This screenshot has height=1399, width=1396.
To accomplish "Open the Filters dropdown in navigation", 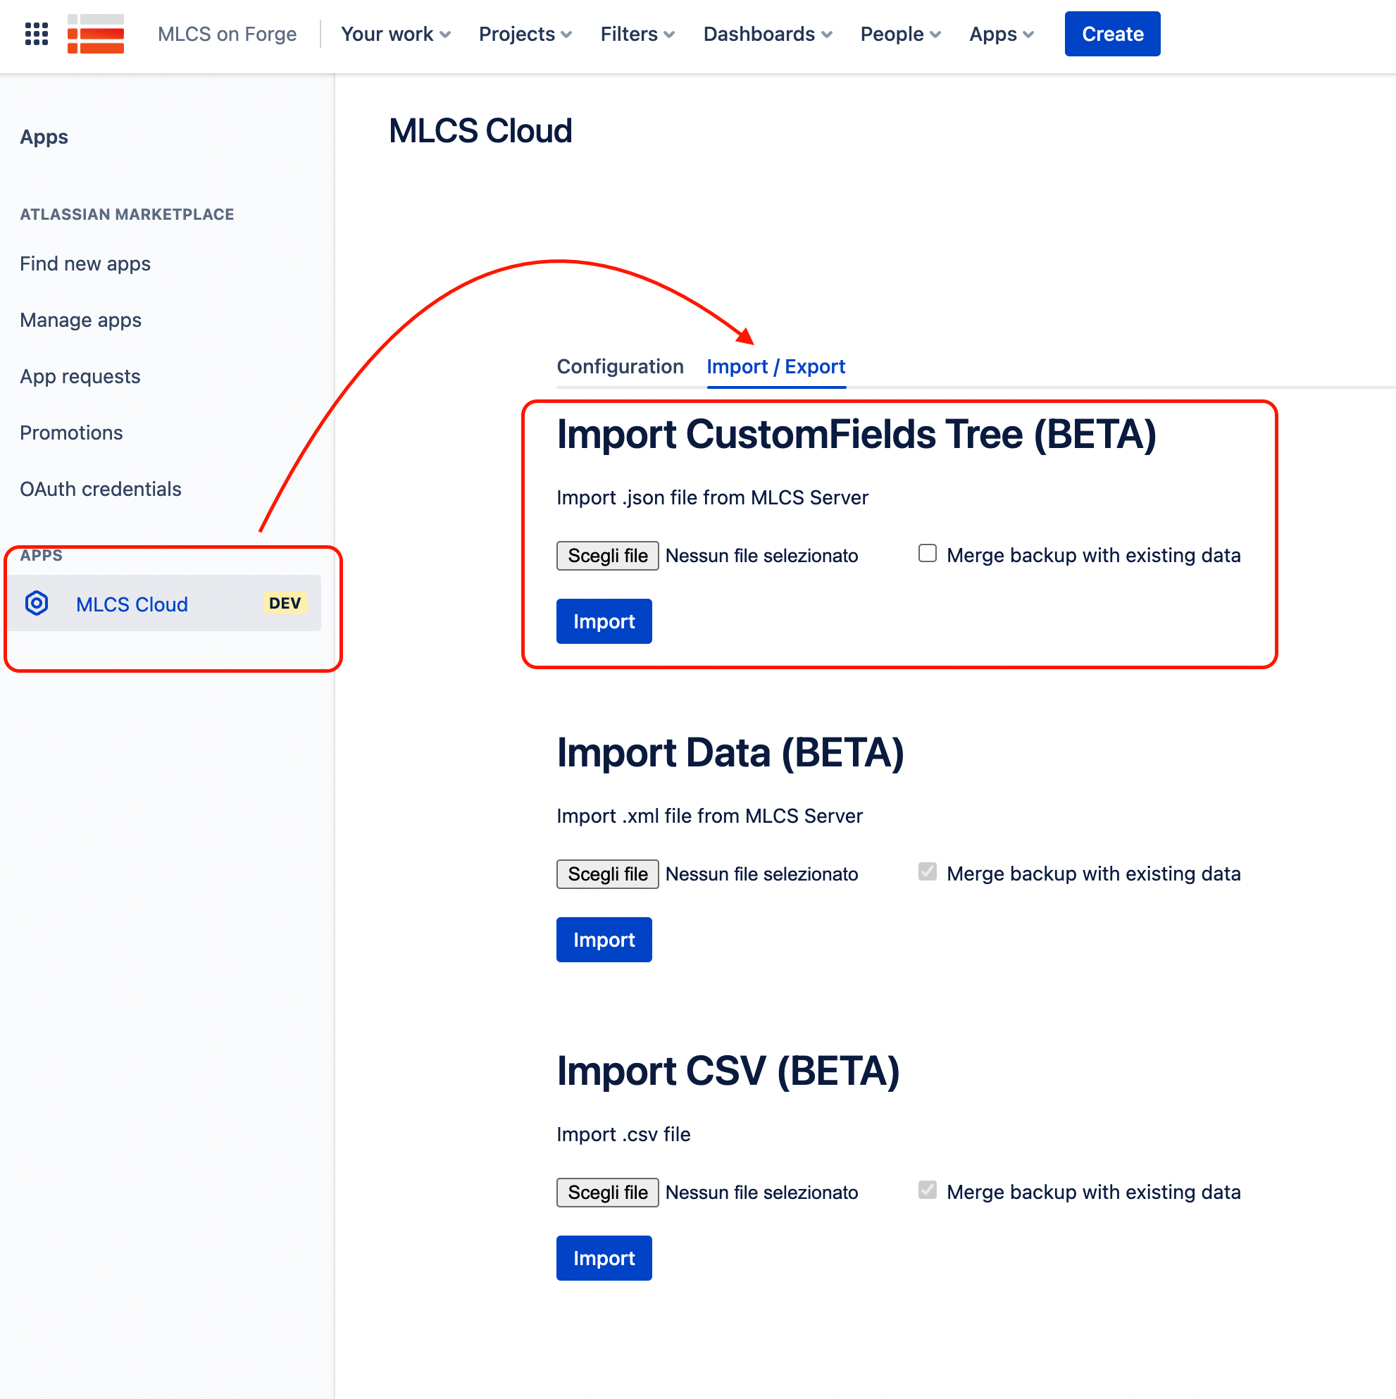I will (x=637, y=34).
